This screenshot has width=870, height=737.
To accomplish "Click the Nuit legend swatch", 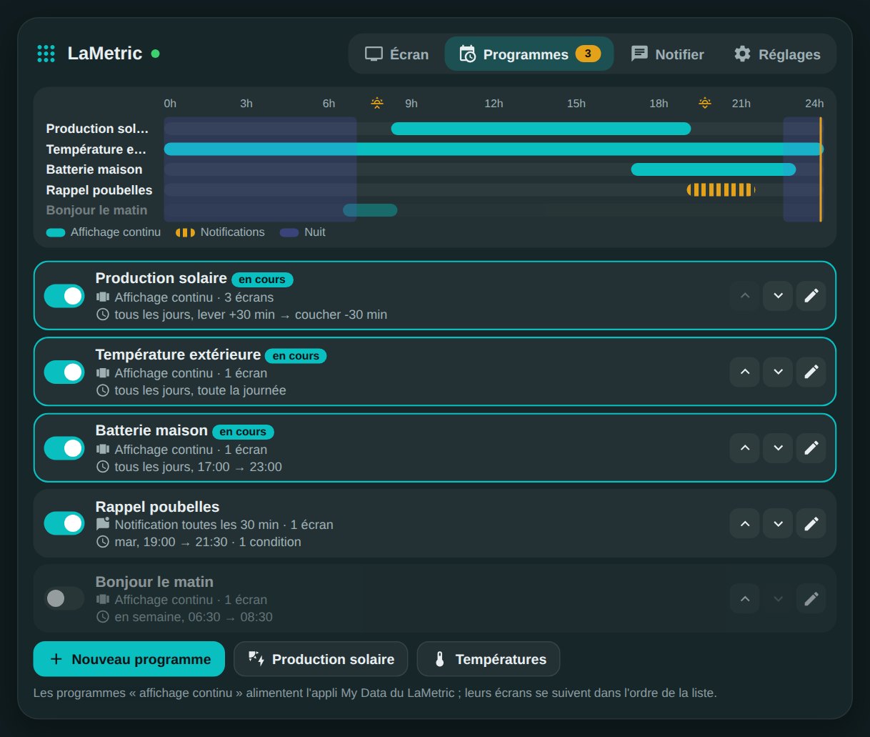I will click(289, 232).
